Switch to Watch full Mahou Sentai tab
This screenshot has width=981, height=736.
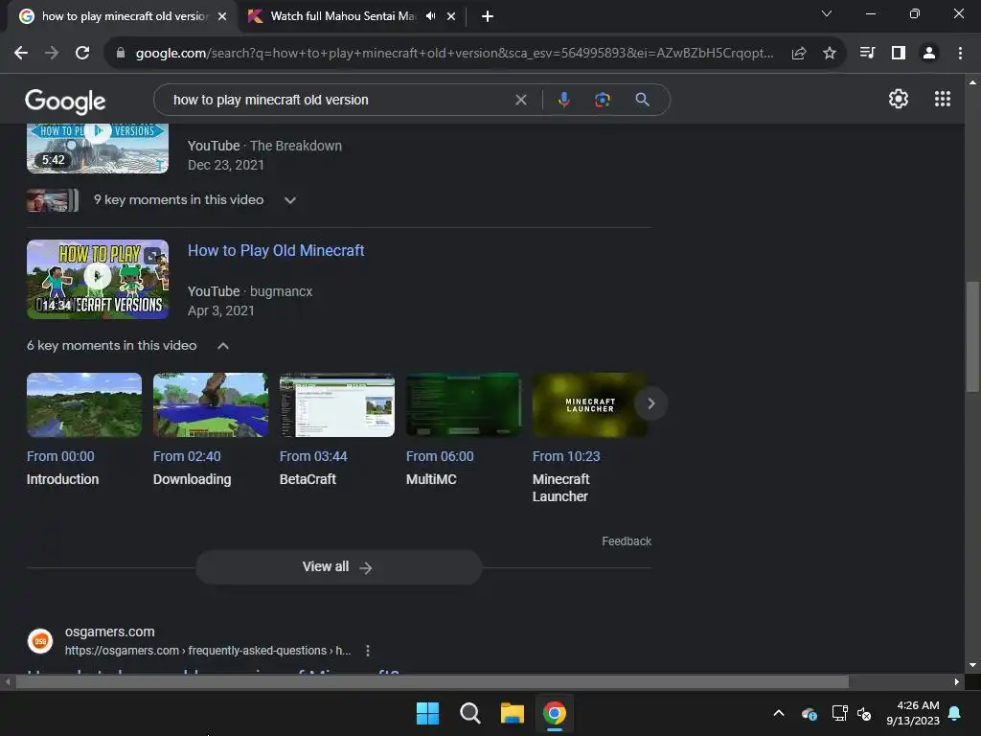[x=342, y=16]
